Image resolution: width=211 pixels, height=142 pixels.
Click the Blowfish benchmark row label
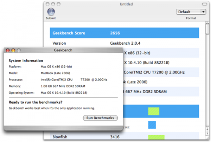tap(60, 137)
